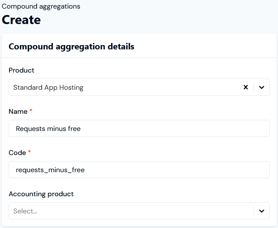
Task: Clear the selected Product with the X icon
Action: click(x=245, y=87)
